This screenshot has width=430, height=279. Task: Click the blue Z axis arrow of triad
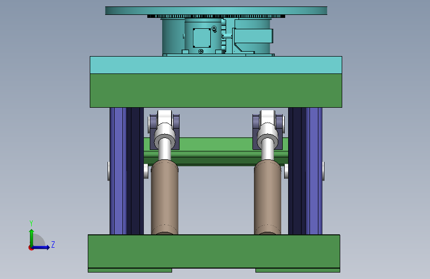click(41, 247)
